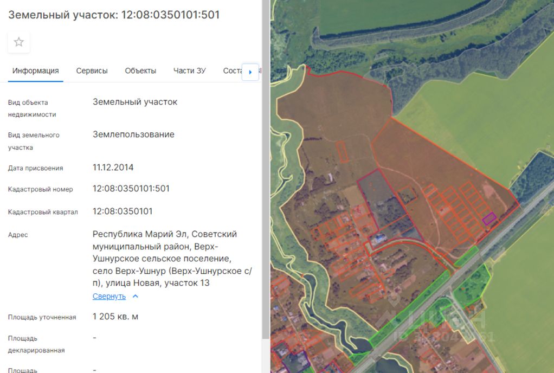Select the Кадастровый номер value 12:08:0350101:501
This screenshot has height=373, width=554.
point(131,188)
